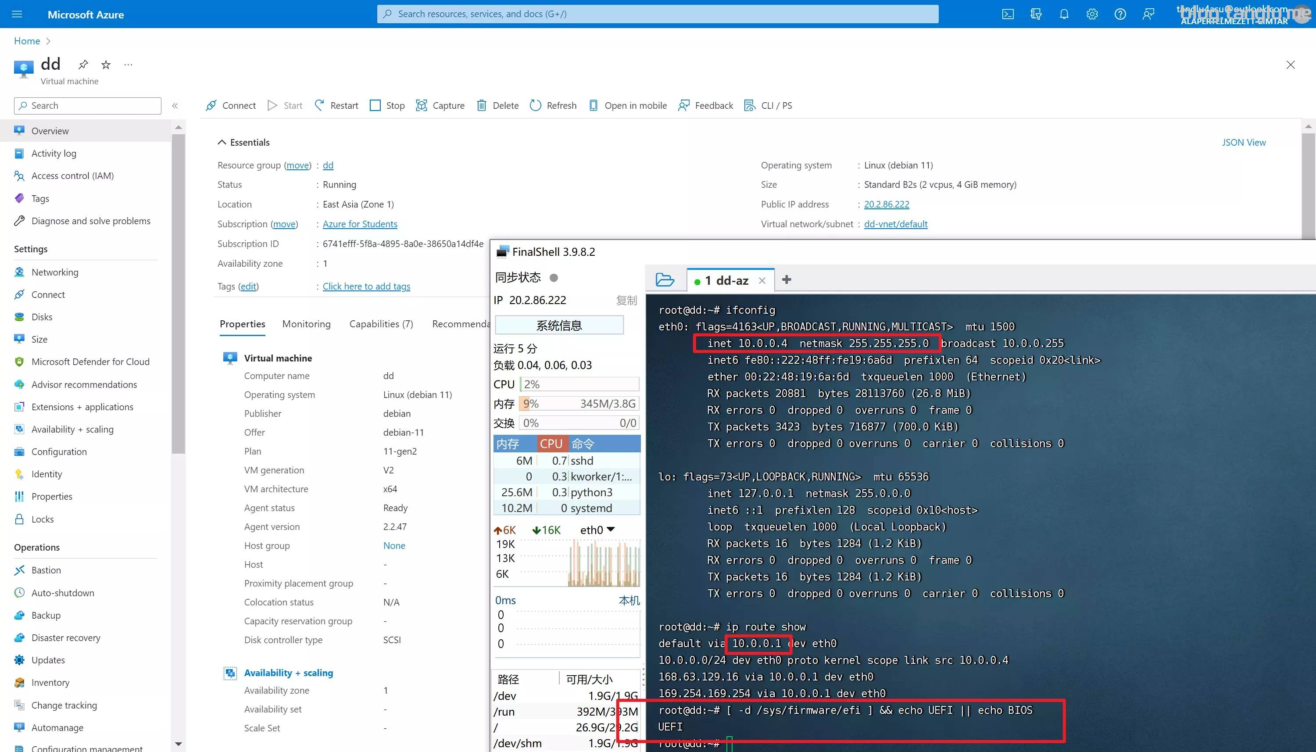Click the notifications bell icon
Image resolution: width=1316 pixels, height=752 pixels.
pyautogui.click(x=1064, y=14)
